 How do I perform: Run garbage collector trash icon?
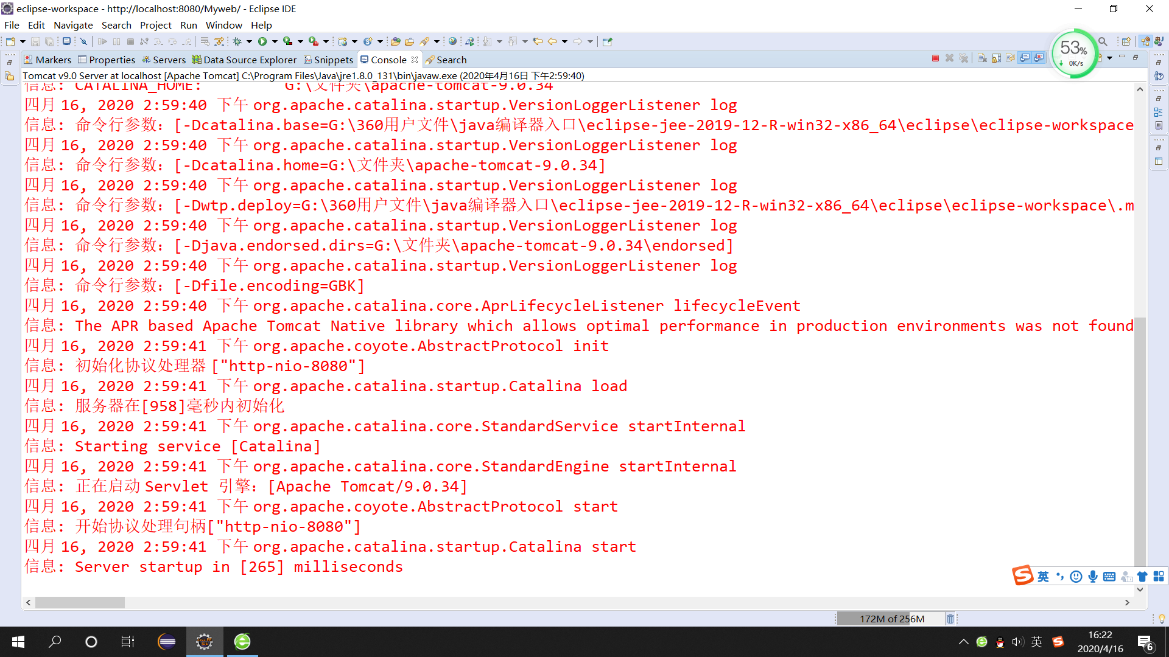[x=950, y=619]
